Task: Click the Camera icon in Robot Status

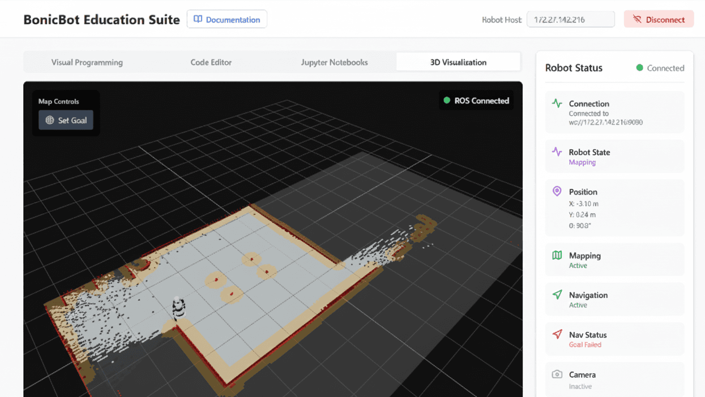Action: pos(557,374)
